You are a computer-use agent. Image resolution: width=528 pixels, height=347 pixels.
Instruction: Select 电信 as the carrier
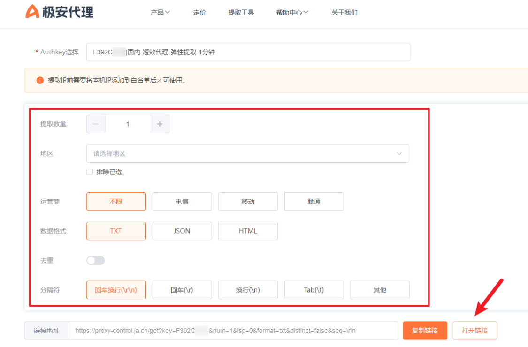point(182,202)
